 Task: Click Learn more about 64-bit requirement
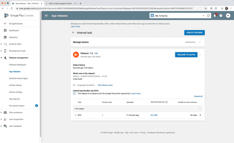136,94
